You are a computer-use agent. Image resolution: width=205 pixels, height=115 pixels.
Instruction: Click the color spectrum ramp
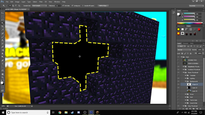190,23
